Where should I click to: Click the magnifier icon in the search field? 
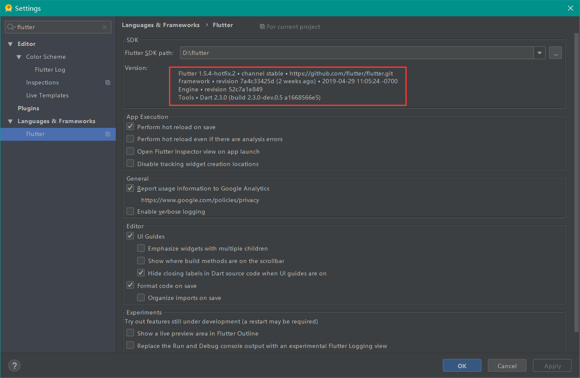click(x=11, y=27)
